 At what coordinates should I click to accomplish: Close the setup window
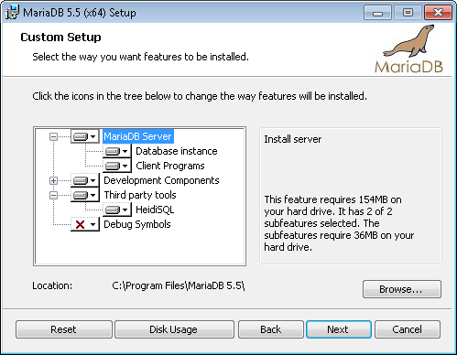pos(438,13)
